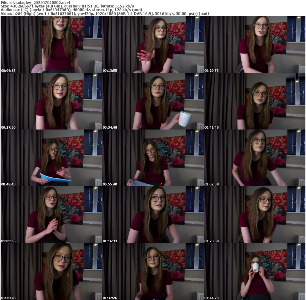This screenshot has height=300, width=306.
Task: Open the frame marked 01:23:30
Action: tap(255, 215)
